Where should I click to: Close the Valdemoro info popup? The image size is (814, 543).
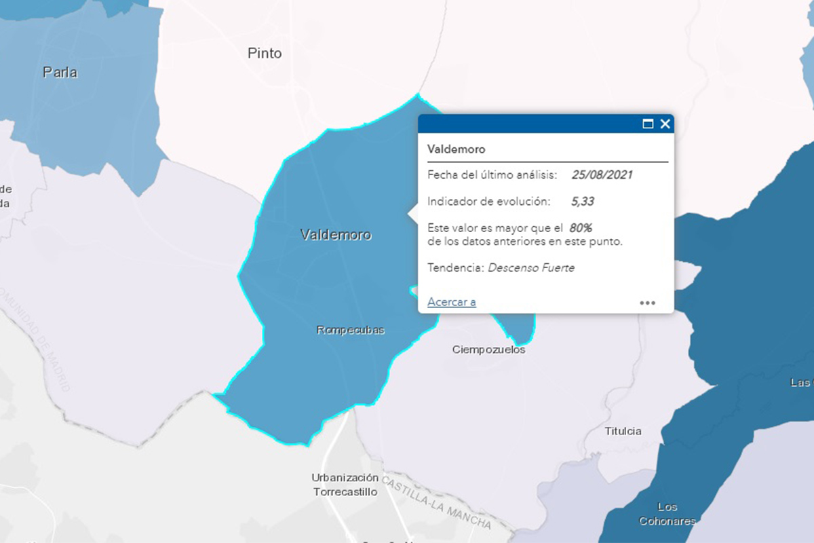(x=665, y=124)
